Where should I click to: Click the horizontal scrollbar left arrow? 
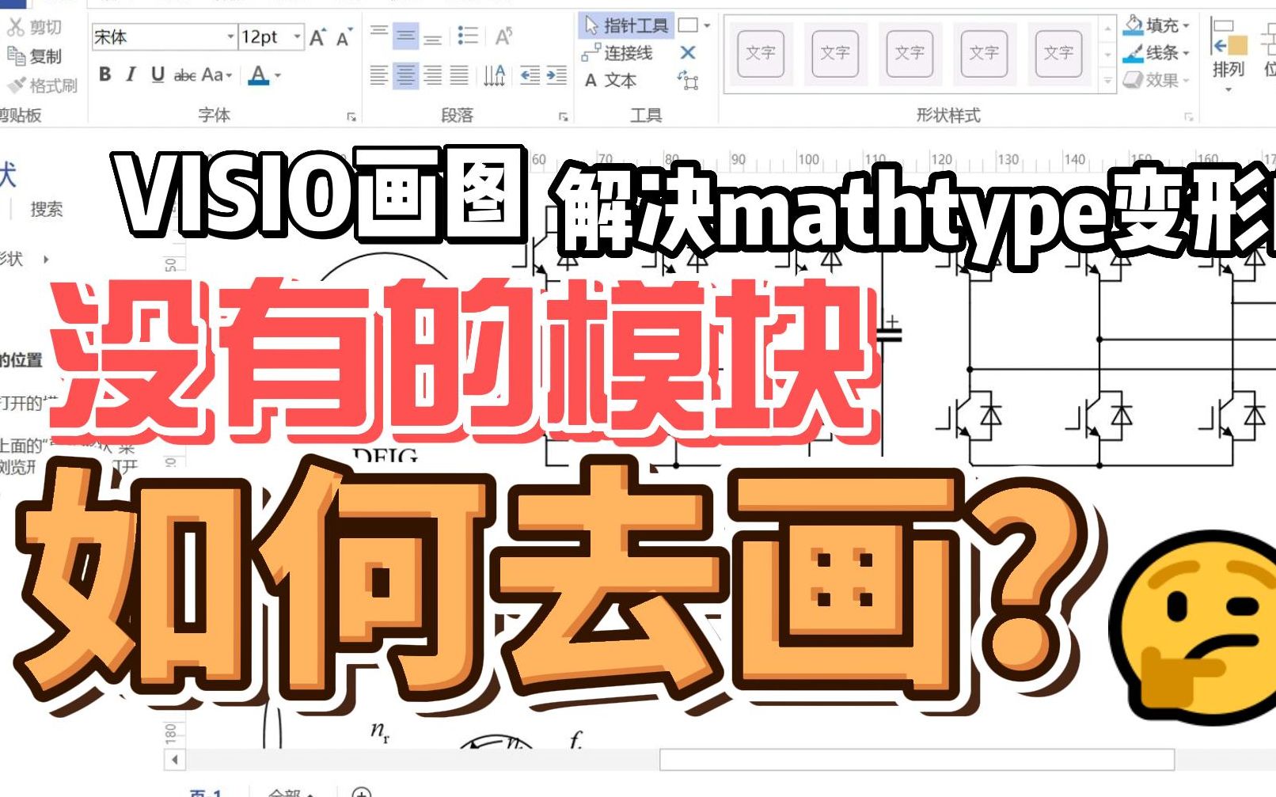pyautogui.click(x=174, y=760)
